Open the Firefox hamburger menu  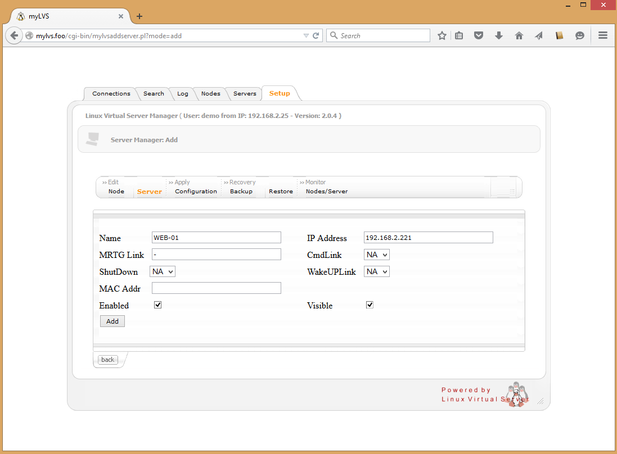[603, 35]
